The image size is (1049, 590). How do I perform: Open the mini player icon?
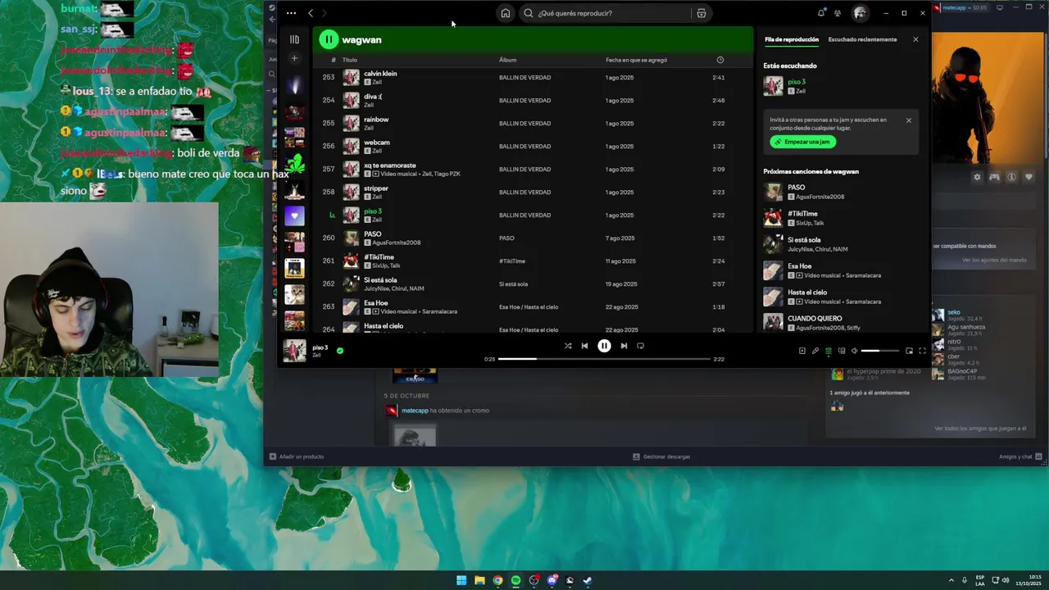(x=909, y=351)
